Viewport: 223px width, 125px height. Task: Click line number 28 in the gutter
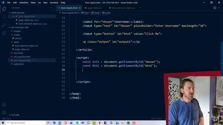tap(63, 58)
